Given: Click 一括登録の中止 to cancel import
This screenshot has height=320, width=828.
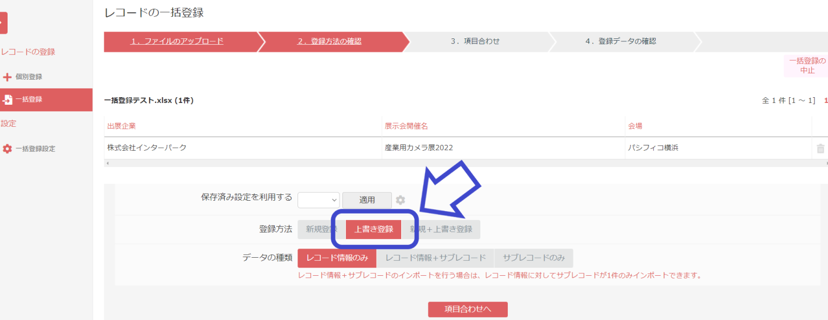Looking at the screenshot, I should [x=806, y=66].
